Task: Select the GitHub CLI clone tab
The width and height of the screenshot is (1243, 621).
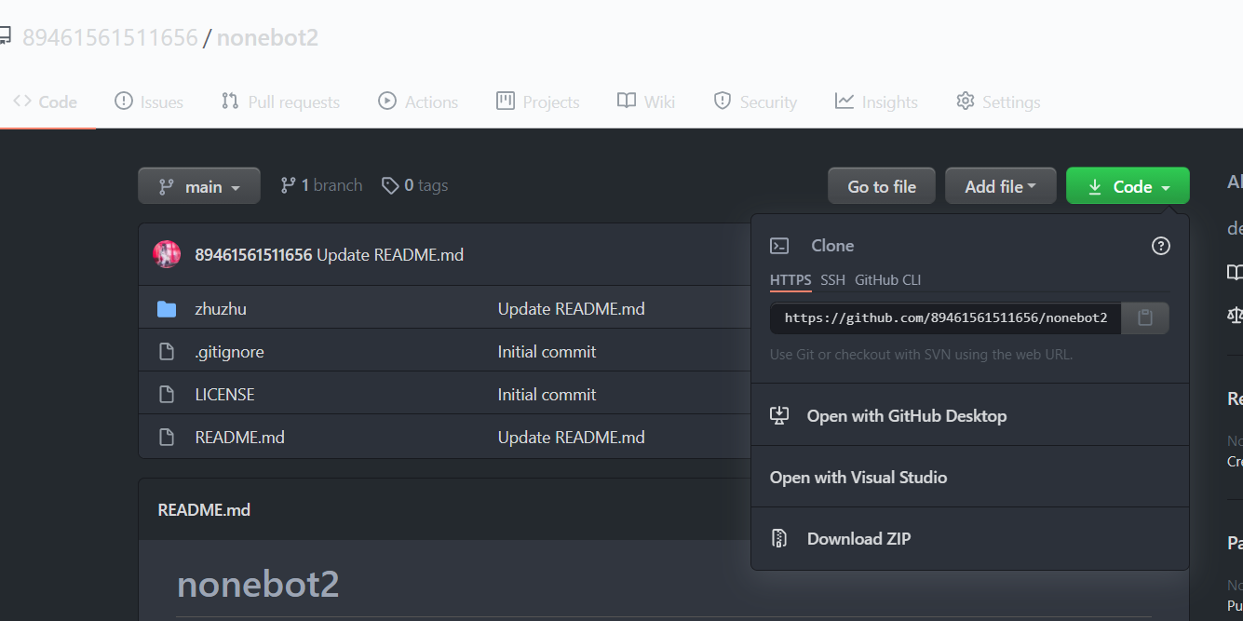Action: [x=887, y=280]
